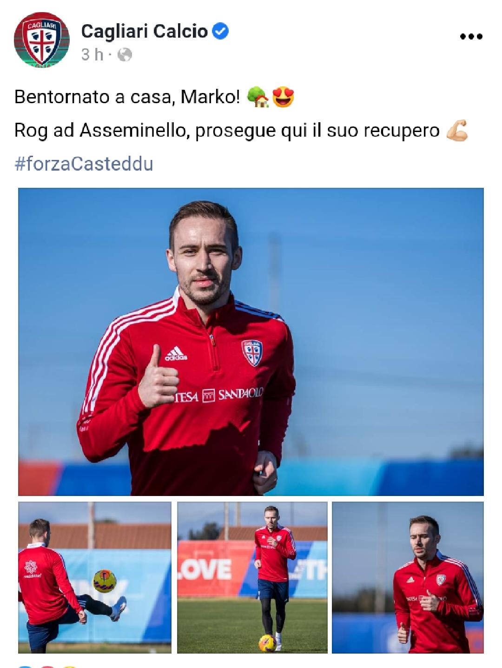The image size is (502, 668).
Task: Click the Cagliari crest on the main photo jacket
Action: (x=252, y=353)
